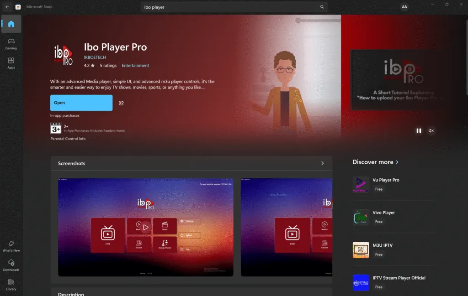
Task: Click Free label under Vivo Player
Action: click(x=379, y=222)
